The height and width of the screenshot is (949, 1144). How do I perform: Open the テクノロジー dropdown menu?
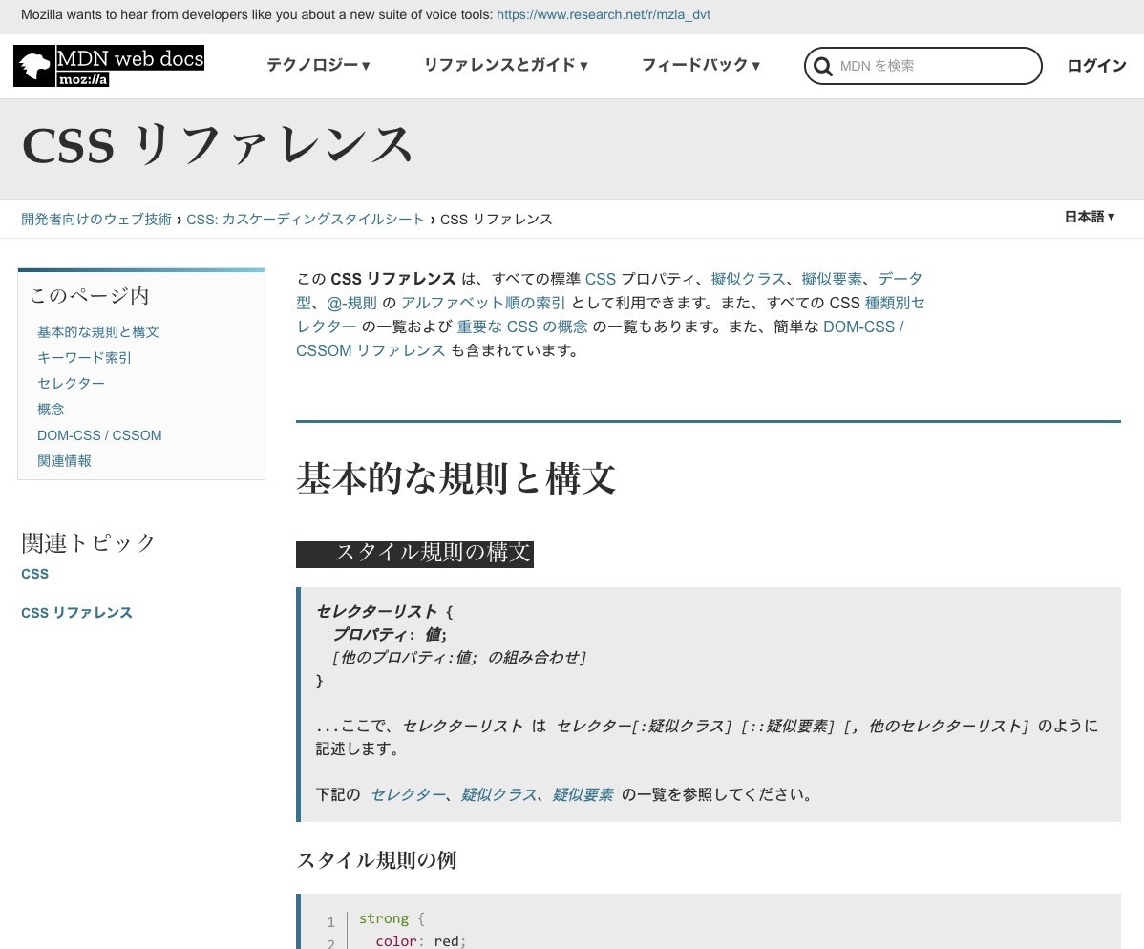(x=318, y=65)
